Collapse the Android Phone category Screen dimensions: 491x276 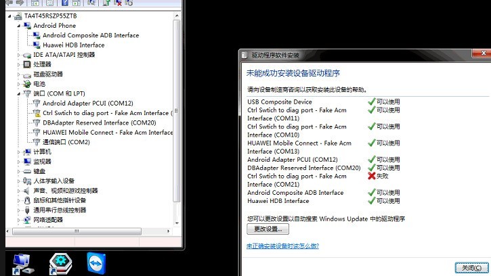(x=19, y=26)
